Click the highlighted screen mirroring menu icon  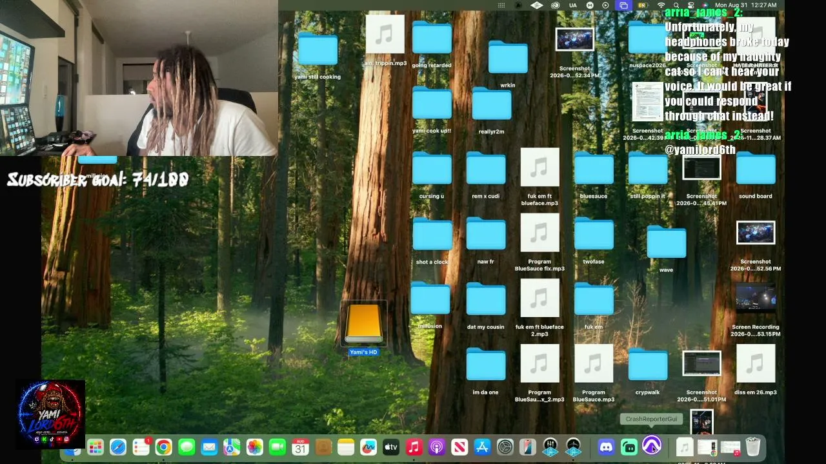623,5
